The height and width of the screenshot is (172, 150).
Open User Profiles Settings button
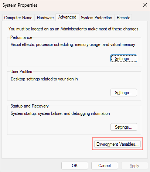(124, 93)
